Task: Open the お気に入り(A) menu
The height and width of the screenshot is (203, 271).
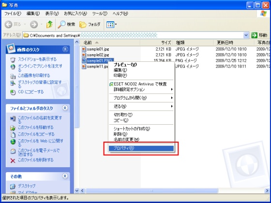Action: pyautogui.click(x=75, y=14)
